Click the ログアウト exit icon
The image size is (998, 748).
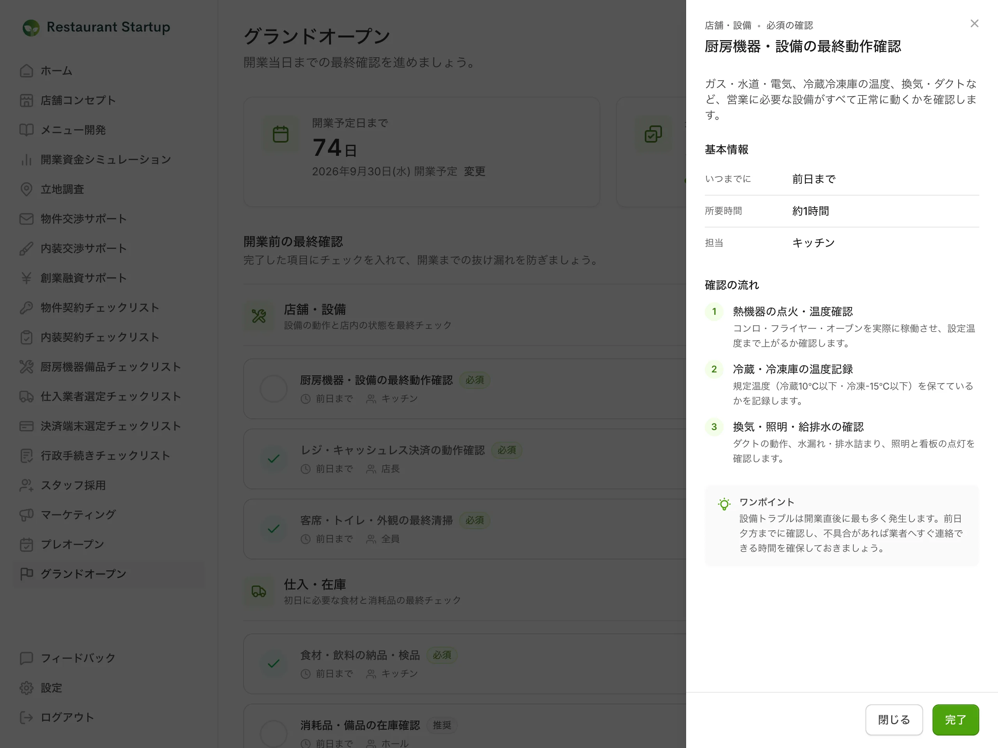27,717
